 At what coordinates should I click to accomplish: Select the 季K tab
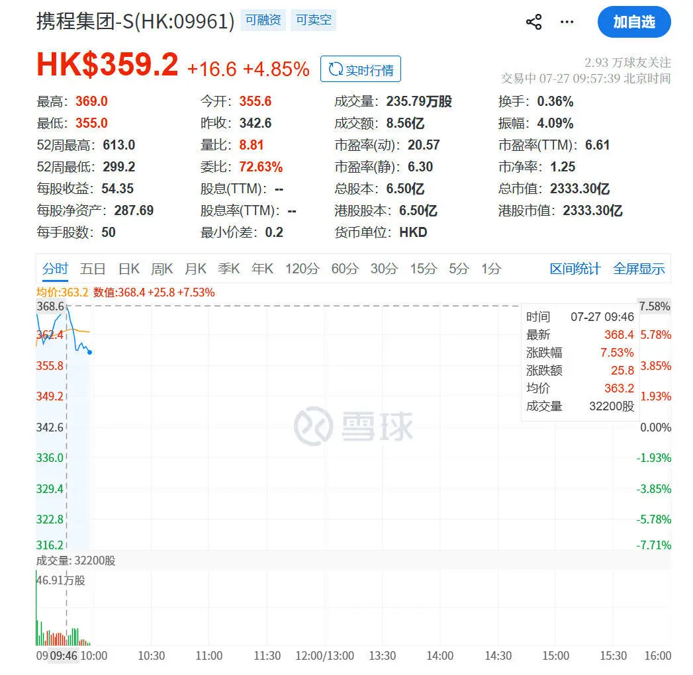(228, 269)
